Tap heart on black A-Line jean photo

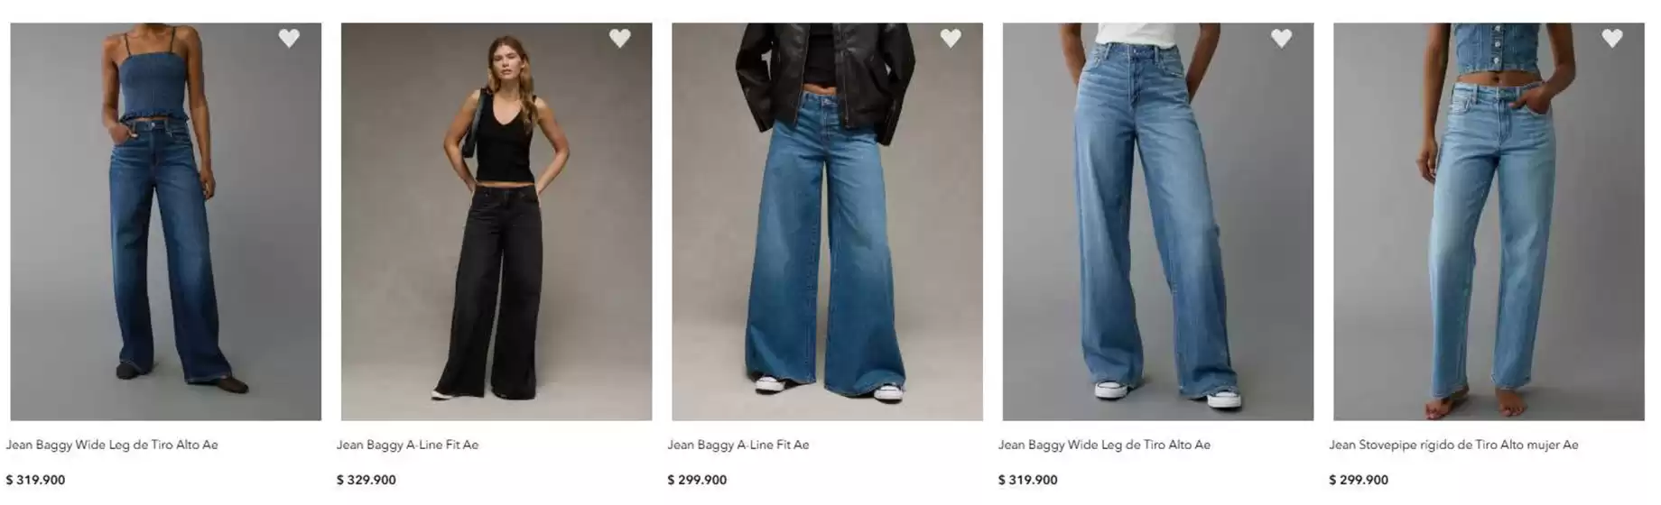[619, 38]
